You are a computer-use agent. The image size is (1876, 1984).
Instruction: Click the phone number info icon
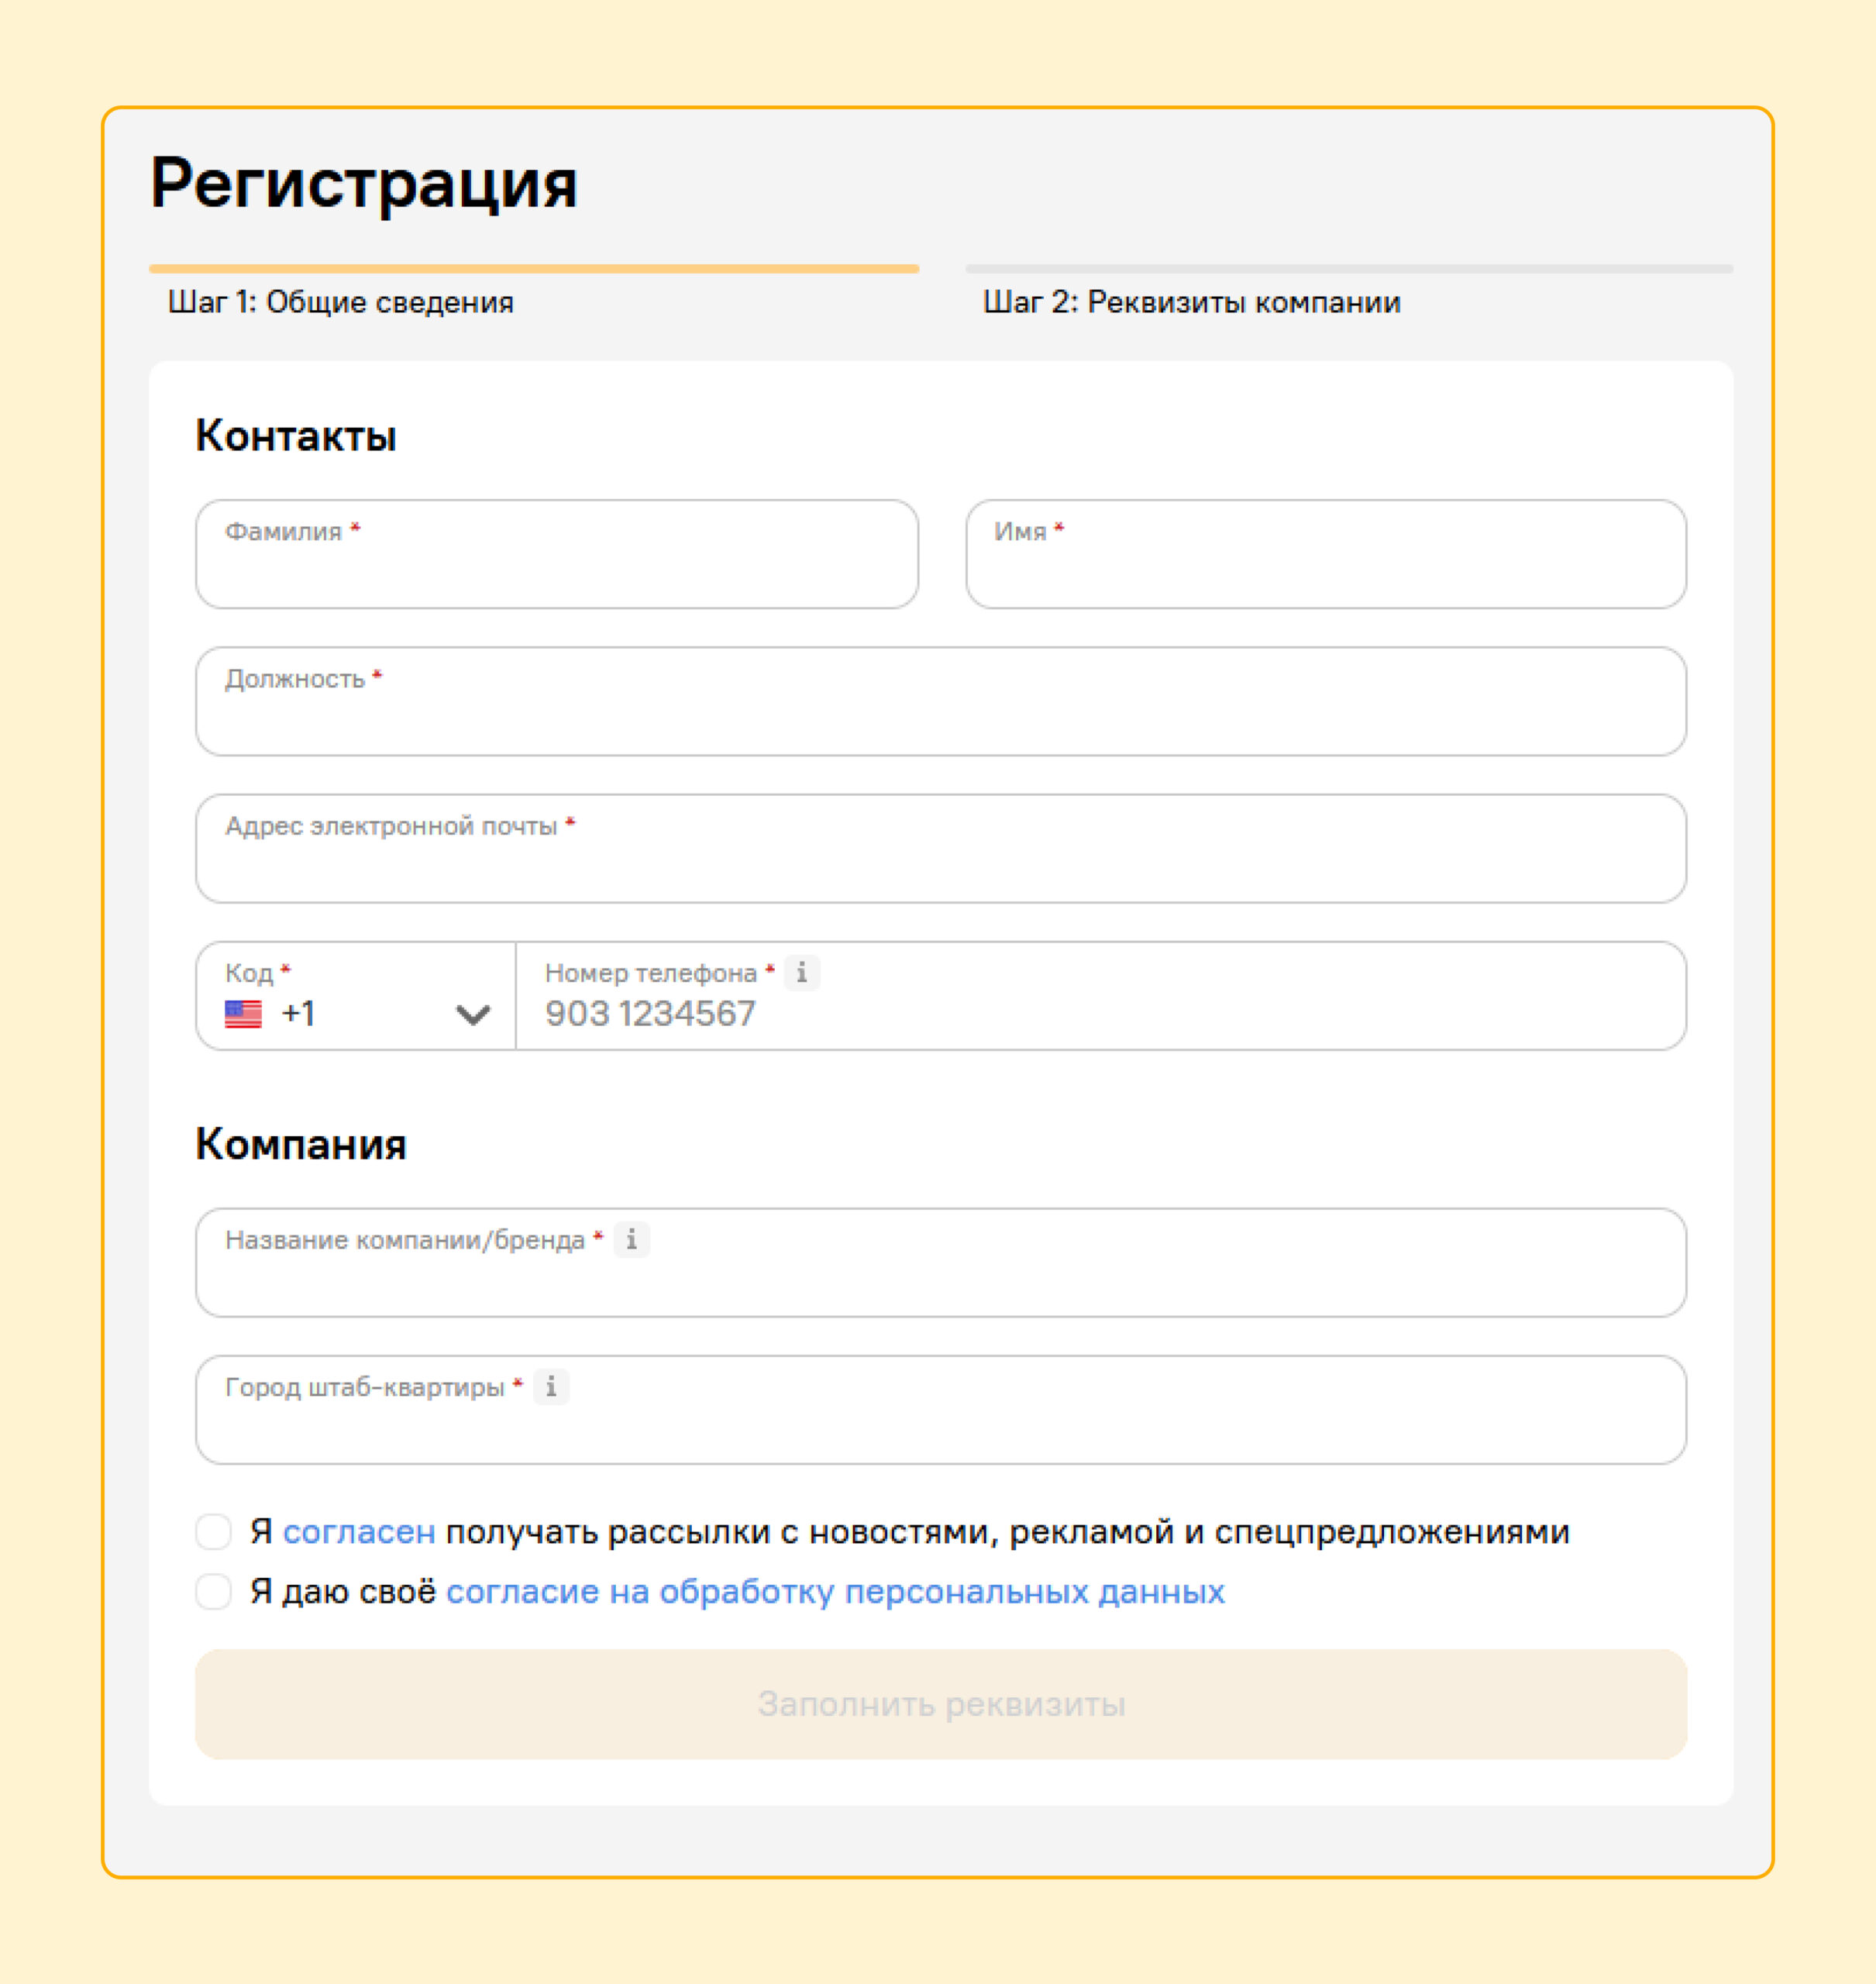click(x=801, y=972)
